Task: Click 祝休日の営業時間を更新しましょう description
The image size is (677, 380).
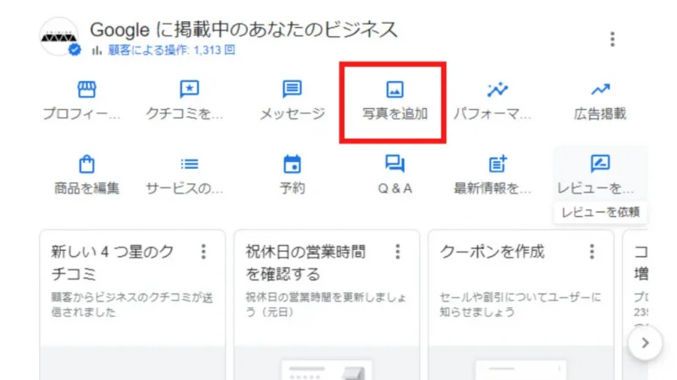Action: pos(326,305)
